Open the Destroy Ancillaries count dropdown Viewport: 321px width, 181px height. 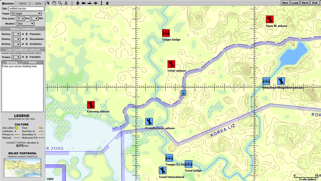click(16, 44)
